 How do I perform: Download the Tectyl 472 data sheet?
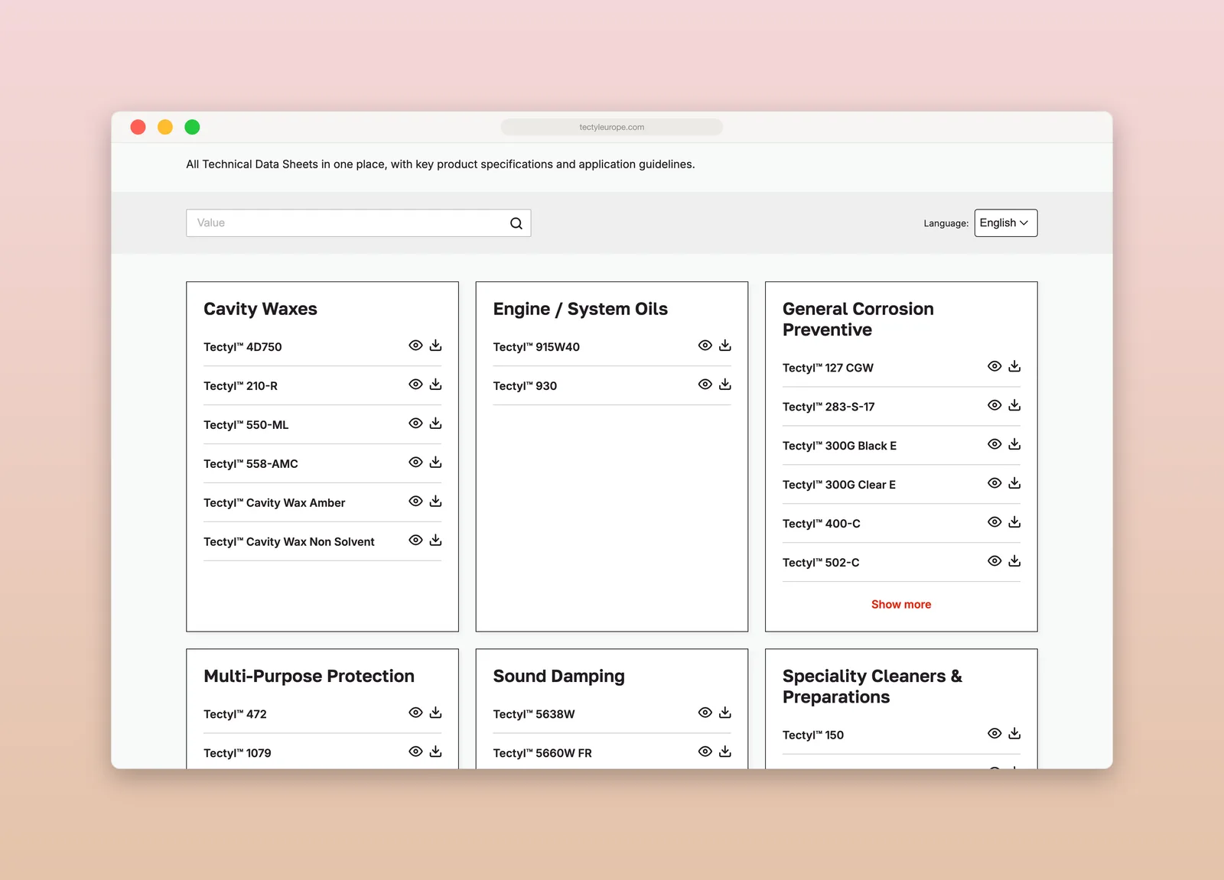point(435,713)
